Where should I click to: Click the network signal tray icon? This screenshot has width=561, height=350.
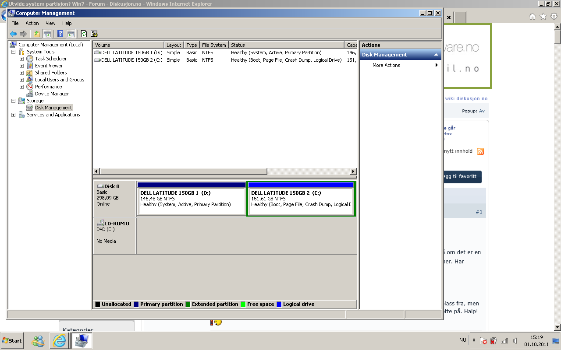pyautogui.click(x=504, y=341)
